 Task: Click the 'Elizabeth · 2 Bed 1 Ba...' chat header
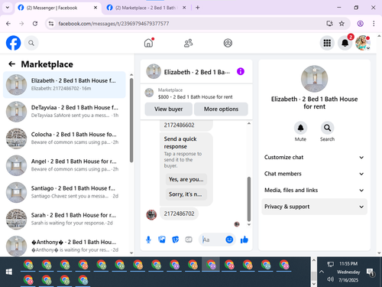coord(197,72)
